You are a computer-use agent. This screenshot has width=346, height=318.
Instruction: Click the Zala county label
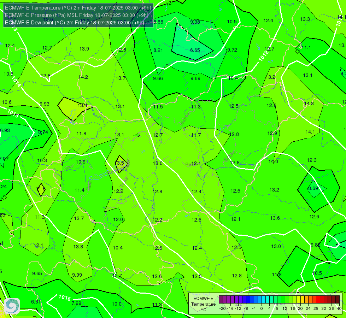[89, 186]
